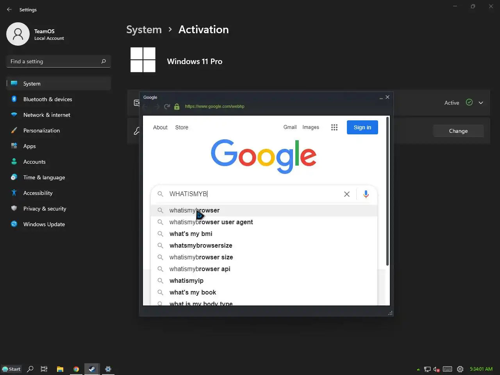Click the magnifier in Find a setting
500x375 pixels.
coord(104,61)
